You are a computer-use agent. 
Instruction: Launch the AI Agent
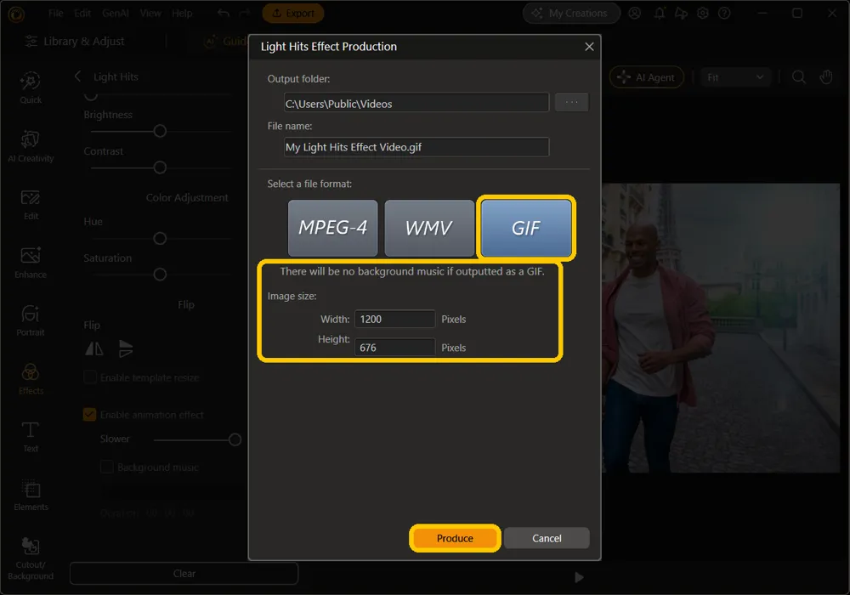pyautogui.click(x=647, y=77)
